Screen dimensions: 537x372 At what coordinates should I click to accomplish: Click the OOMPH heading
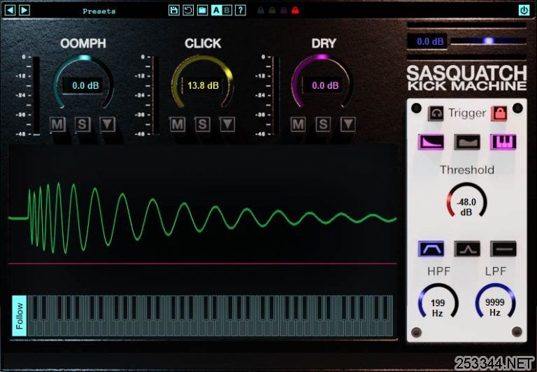tap(83, 43)
